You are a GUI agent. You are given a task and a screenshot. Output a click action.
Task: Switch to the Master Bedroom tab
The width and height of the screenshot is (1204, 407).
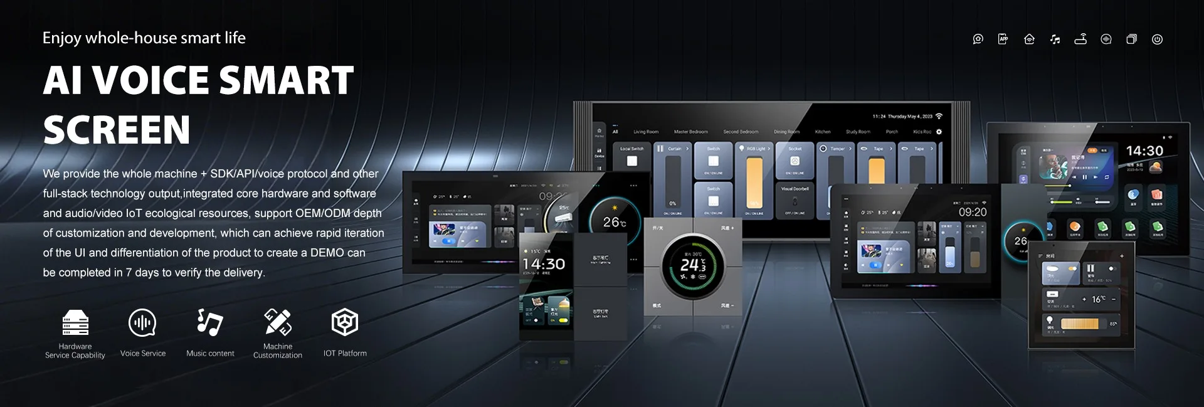691,132
